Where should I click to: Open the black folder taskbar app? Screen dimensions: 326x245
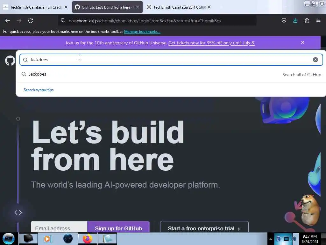pyautogui.click(x=28, y=239)
